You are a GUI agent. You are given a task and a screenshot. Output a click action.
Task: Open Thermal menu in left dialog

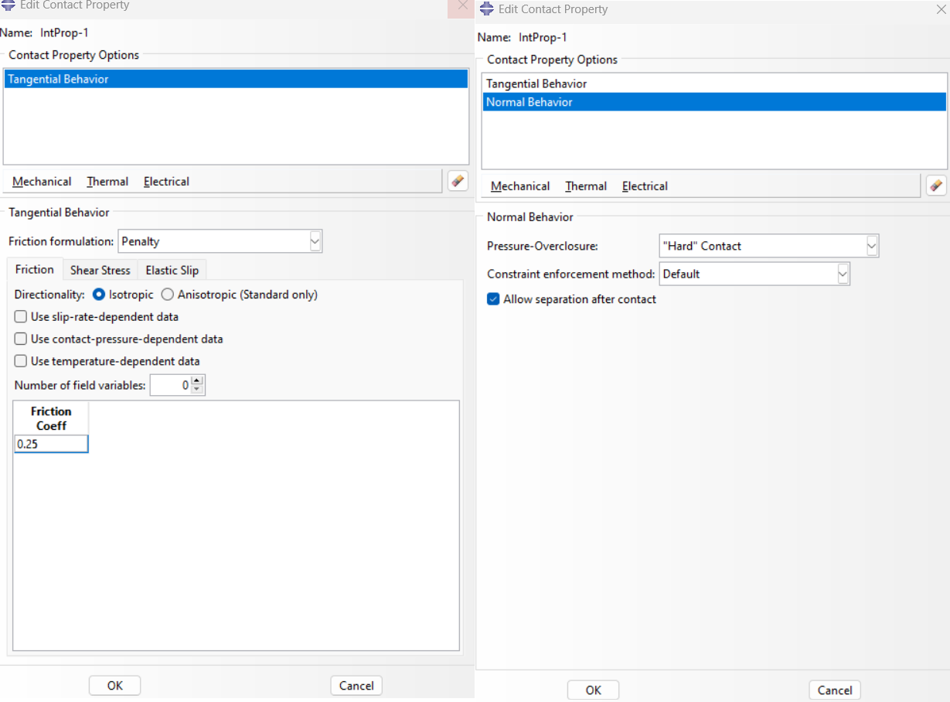click(107, 182)
